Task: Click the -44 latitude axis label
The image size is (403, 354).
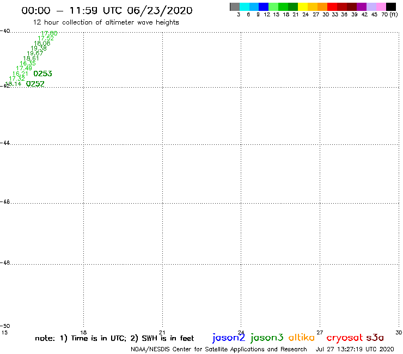Action: [x=5, y=143]
